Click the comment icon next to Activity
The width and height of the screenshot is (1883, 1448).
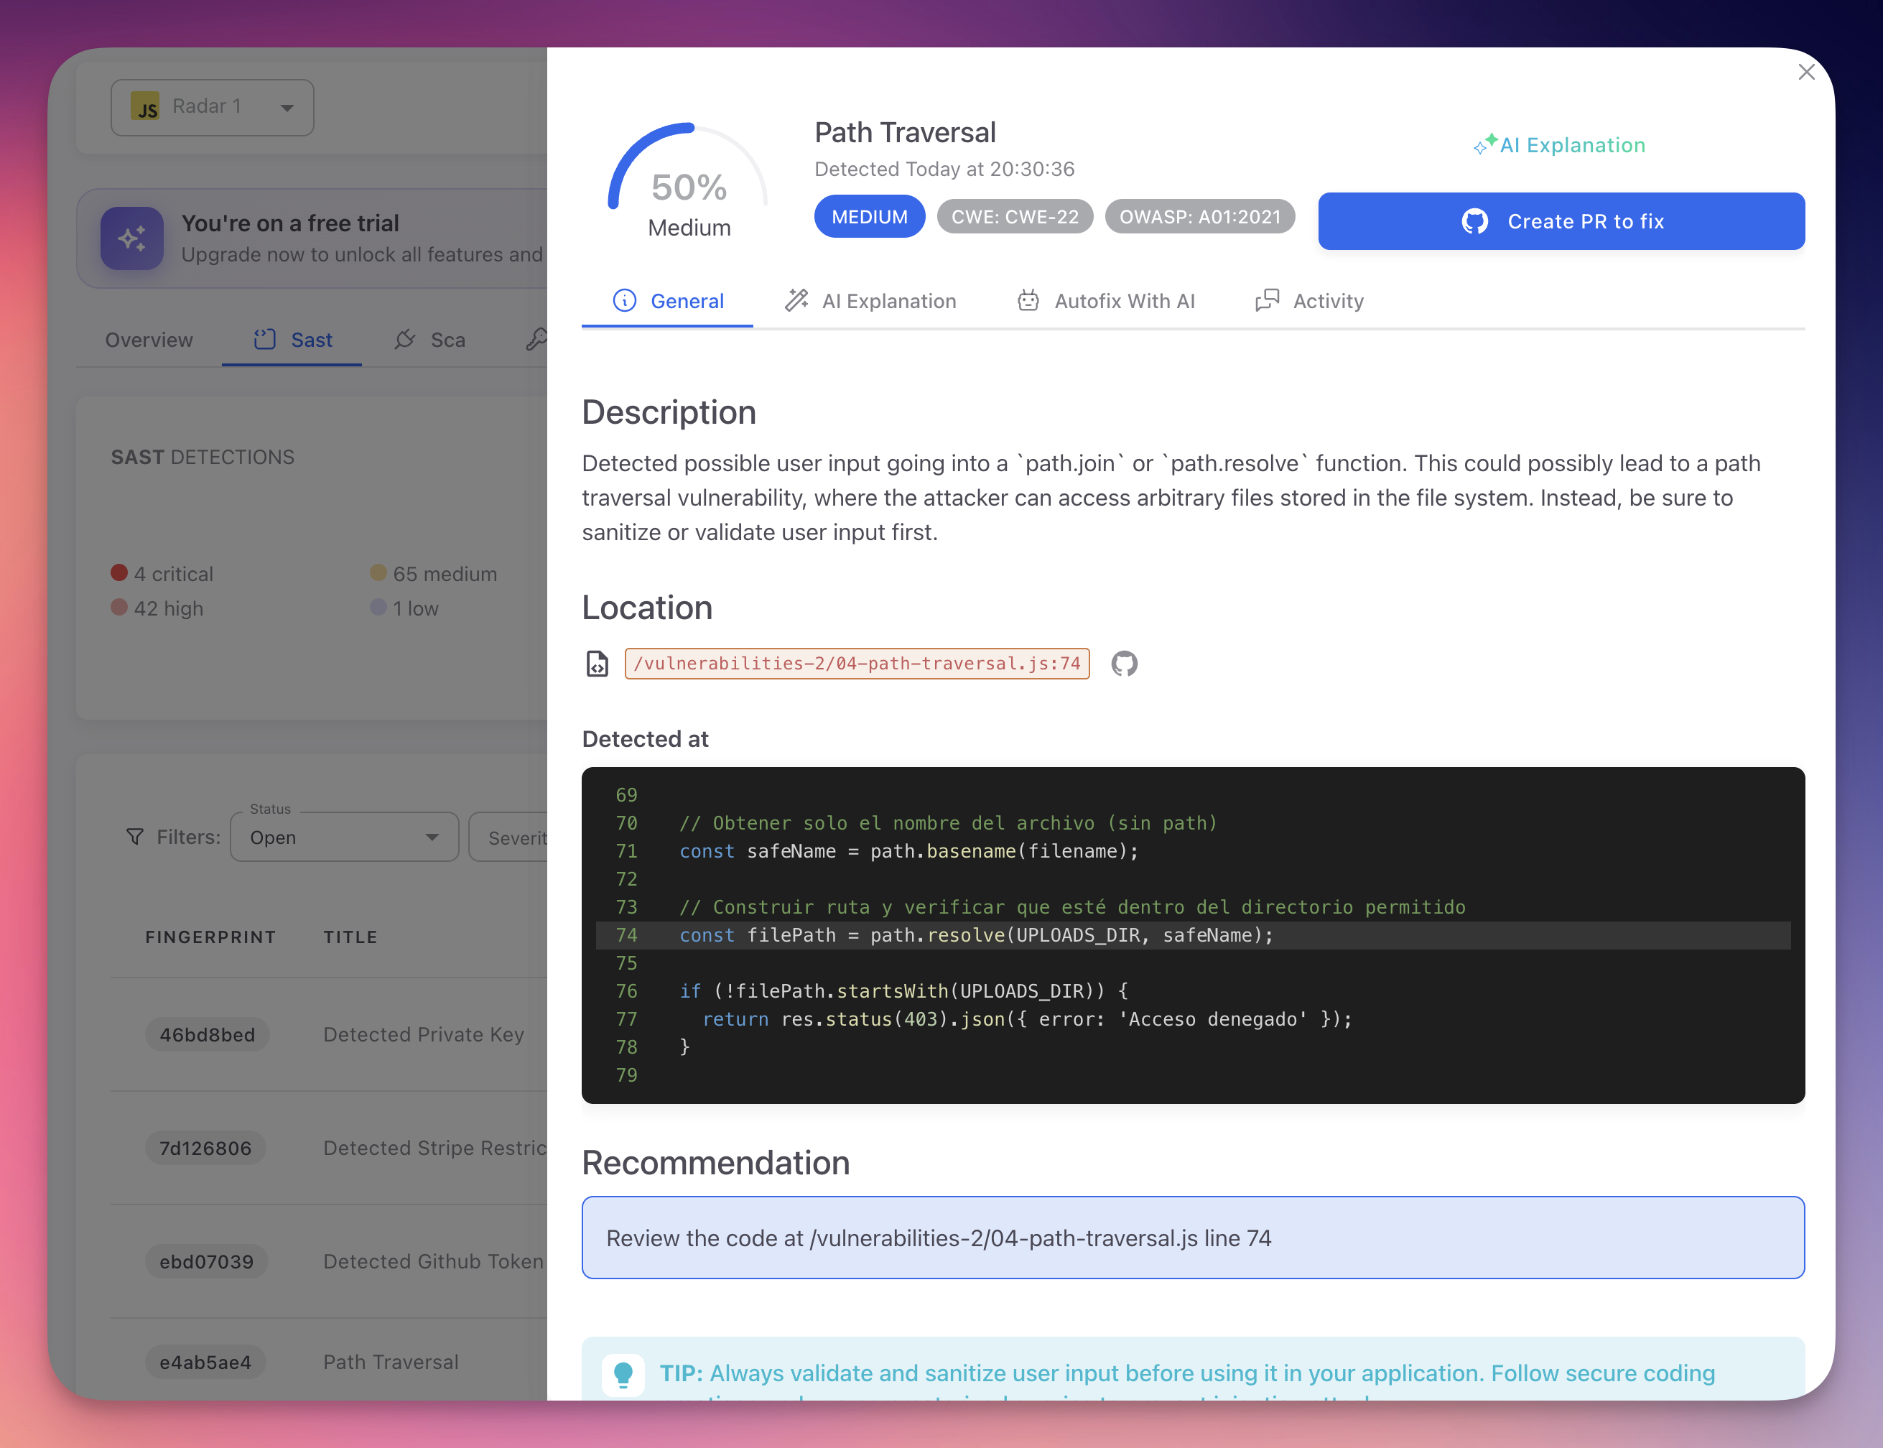[1266, 301]
